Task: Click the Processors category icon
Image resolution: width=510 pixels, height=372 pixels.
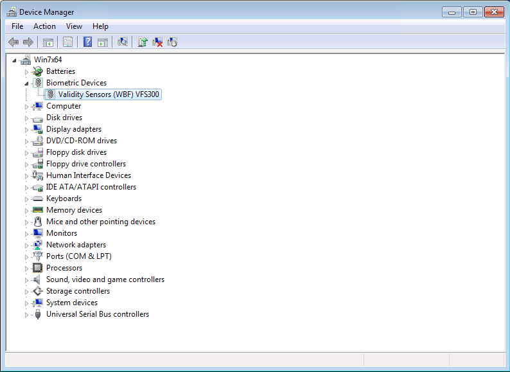Action: point(38,268)
